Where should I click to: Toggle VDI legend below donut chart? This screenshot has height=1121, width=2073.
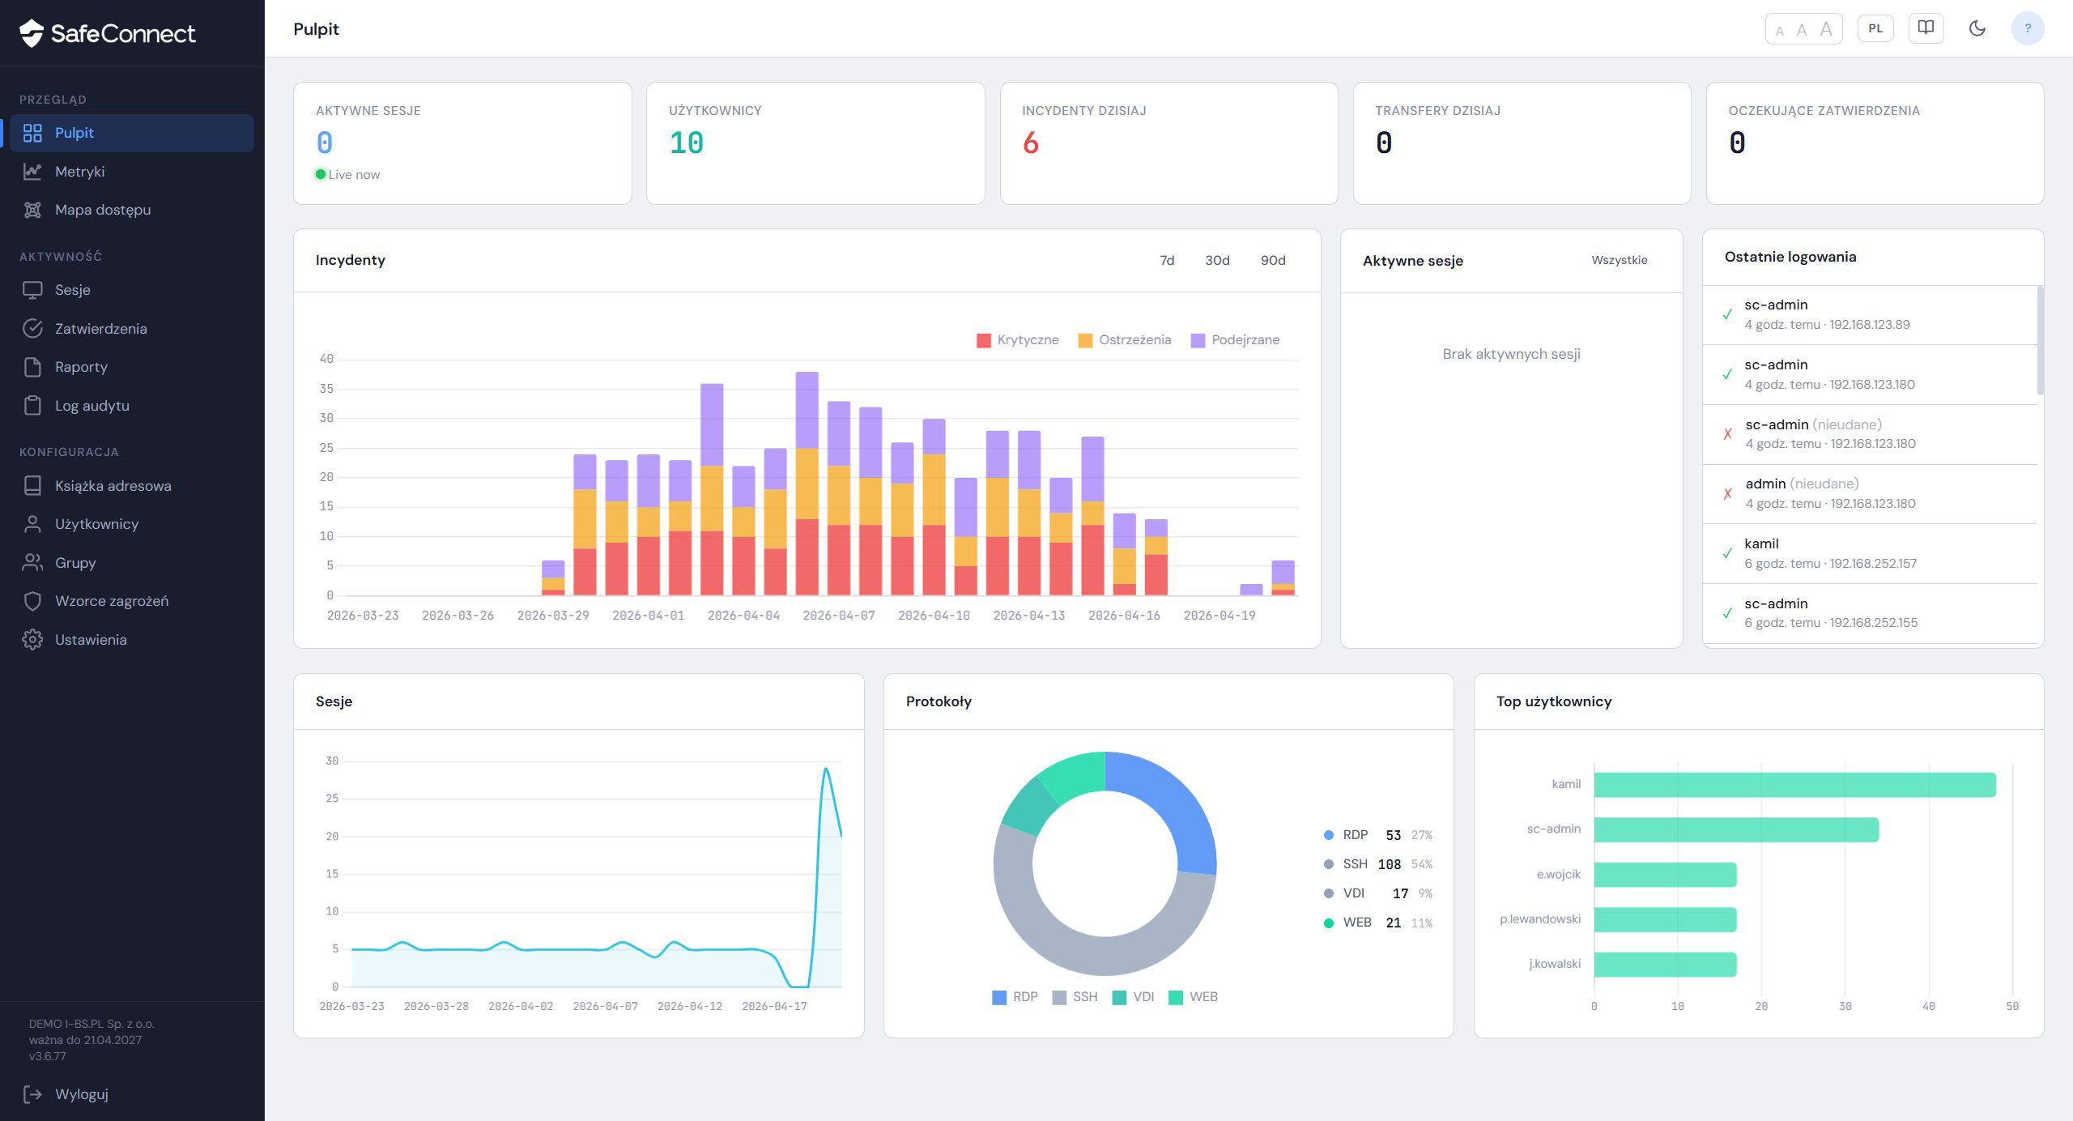click(x=1134, y=997)
